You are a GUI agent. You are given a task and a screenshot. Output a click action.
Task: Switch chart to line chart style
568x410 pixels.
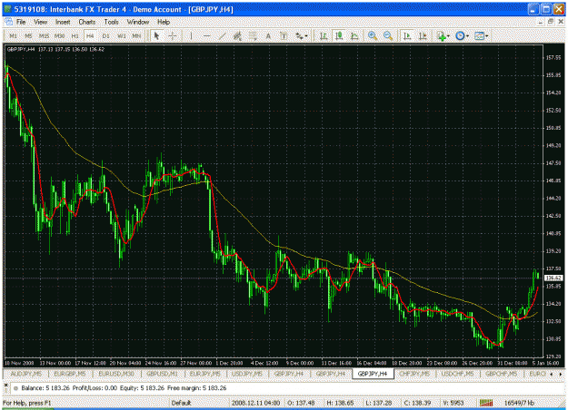(x=354, y=35)
